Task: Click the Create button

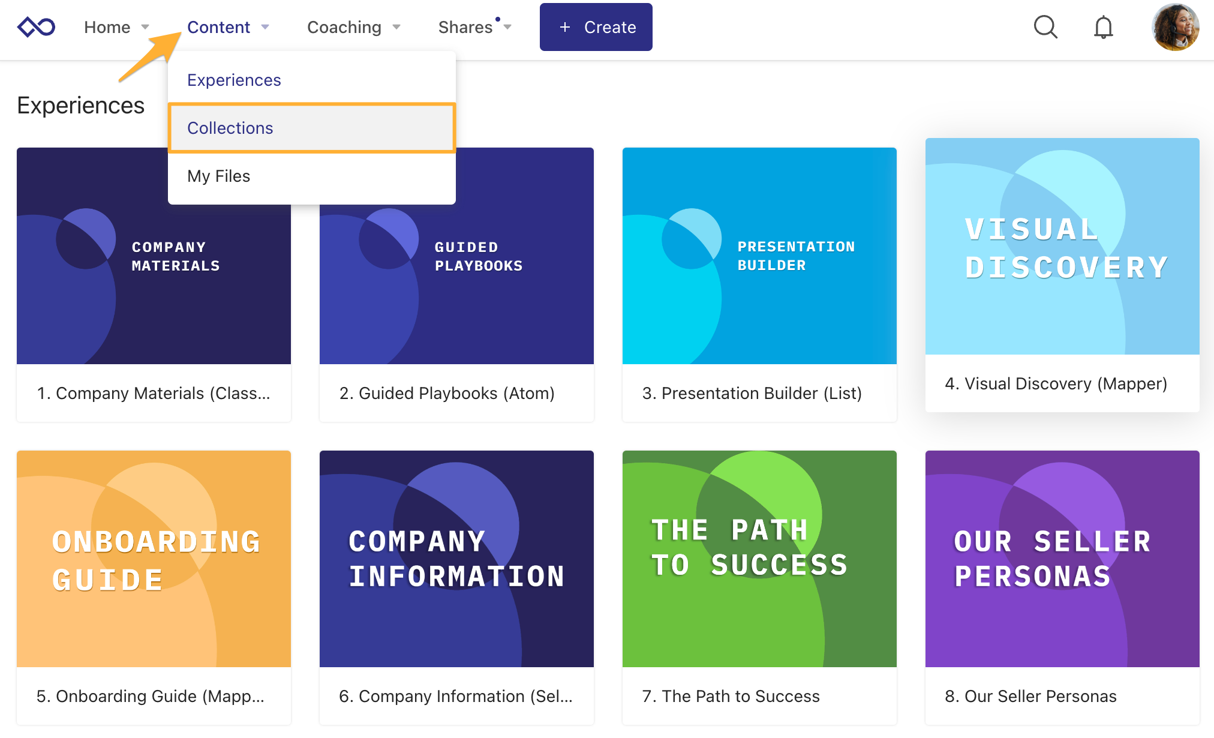Action: point(596,27)
